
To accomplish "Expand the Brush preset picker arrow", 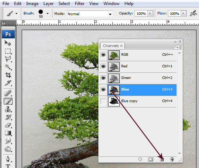I will tap(48, 13).
